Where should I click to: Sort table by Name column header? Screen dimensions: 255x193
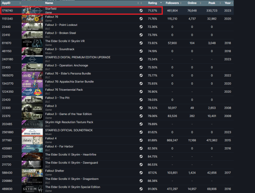(49, 3)
